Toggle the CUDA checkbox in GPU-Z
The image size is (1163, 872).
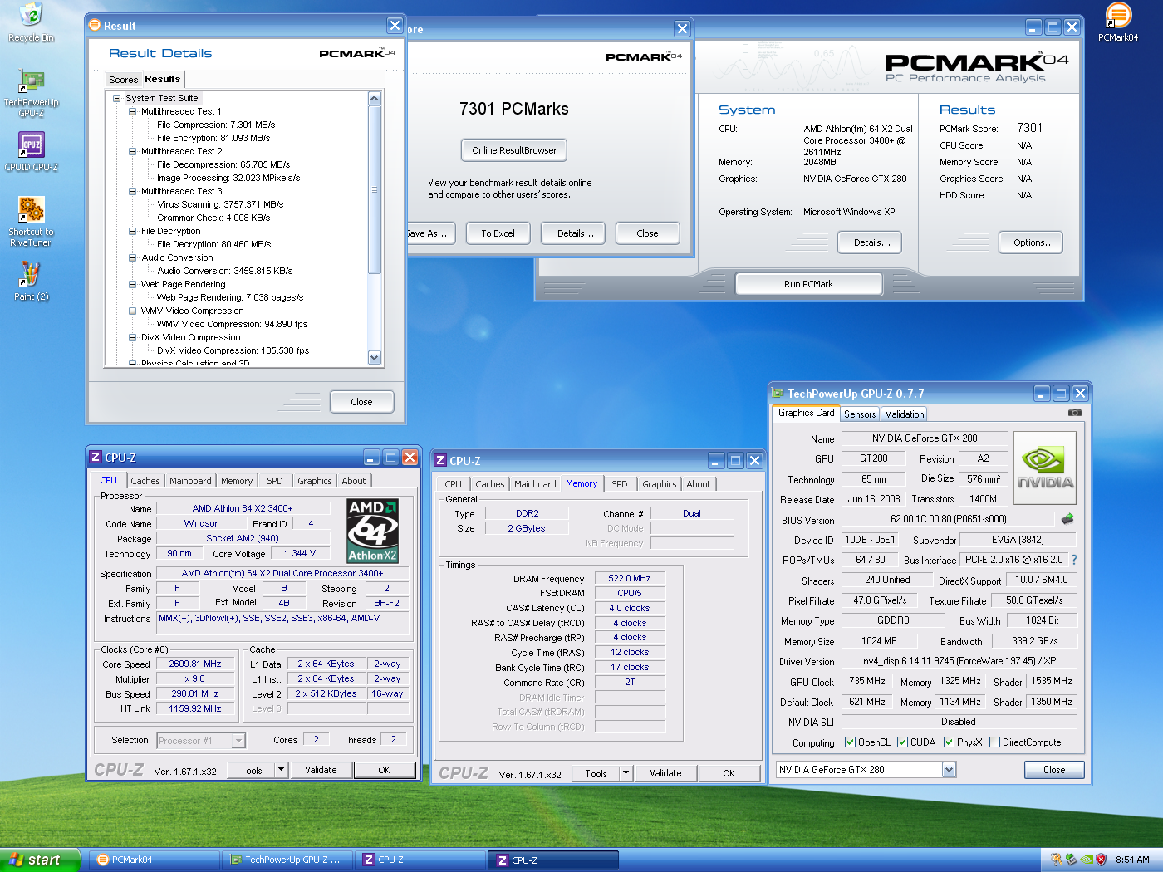(902, 742)
